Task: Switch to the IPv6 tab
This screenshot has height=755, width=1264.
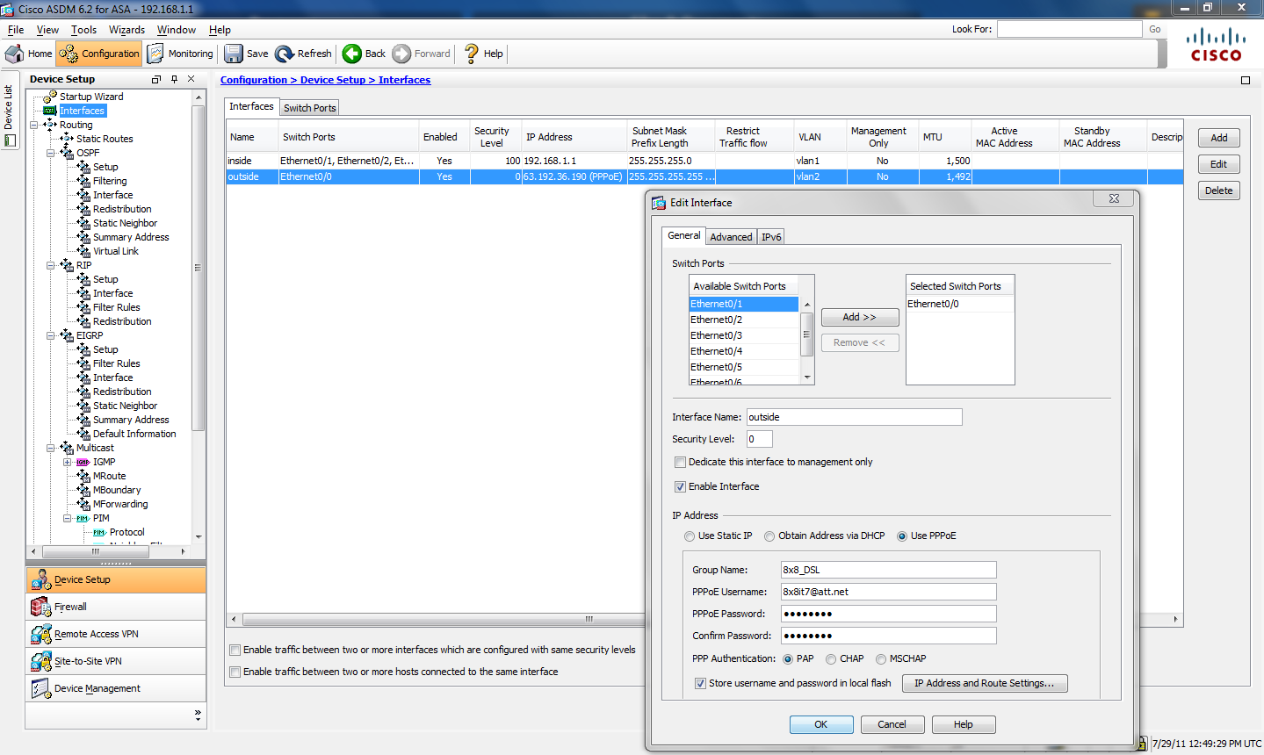Action: tap(771, 237)
